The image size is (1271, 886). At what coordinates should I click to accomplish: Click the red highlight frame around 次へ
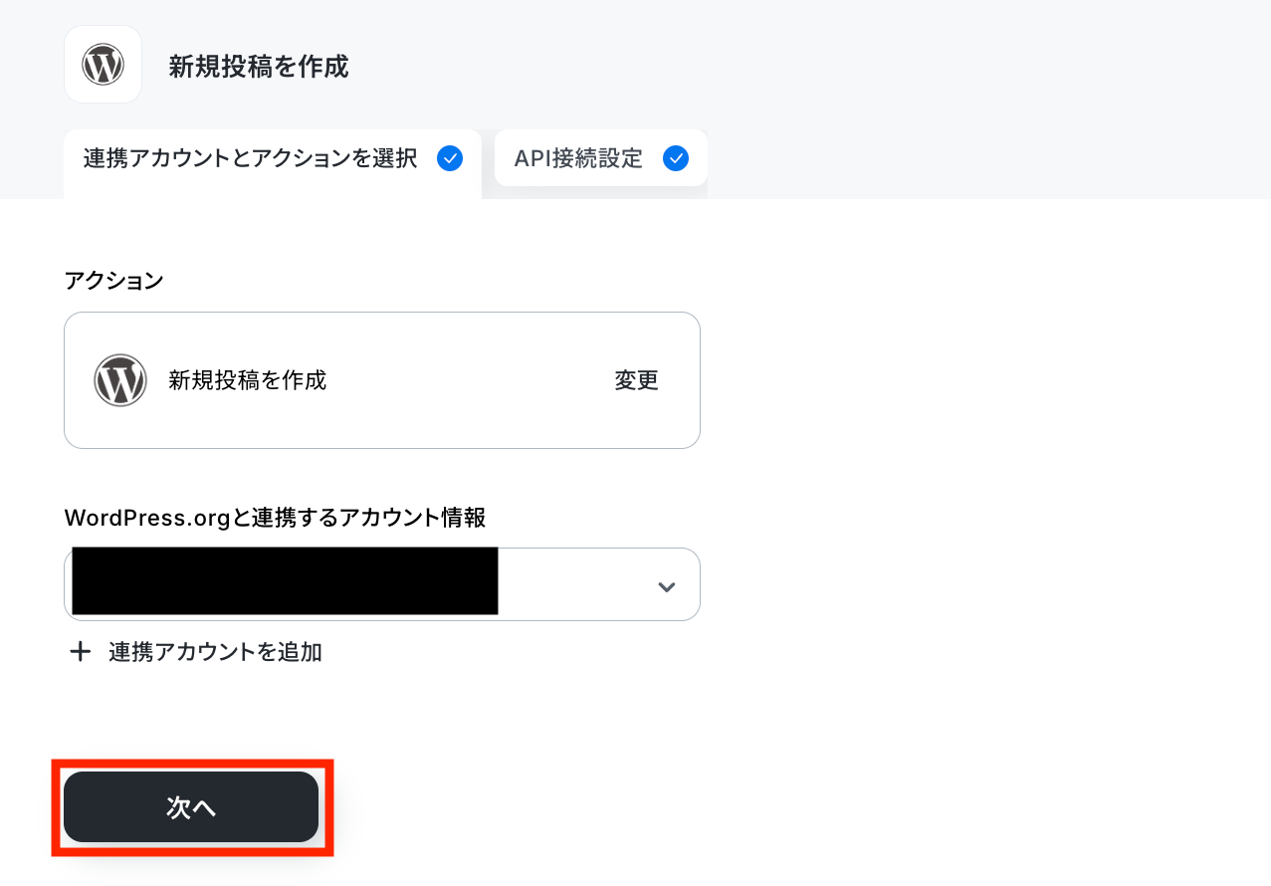(192, 807)
